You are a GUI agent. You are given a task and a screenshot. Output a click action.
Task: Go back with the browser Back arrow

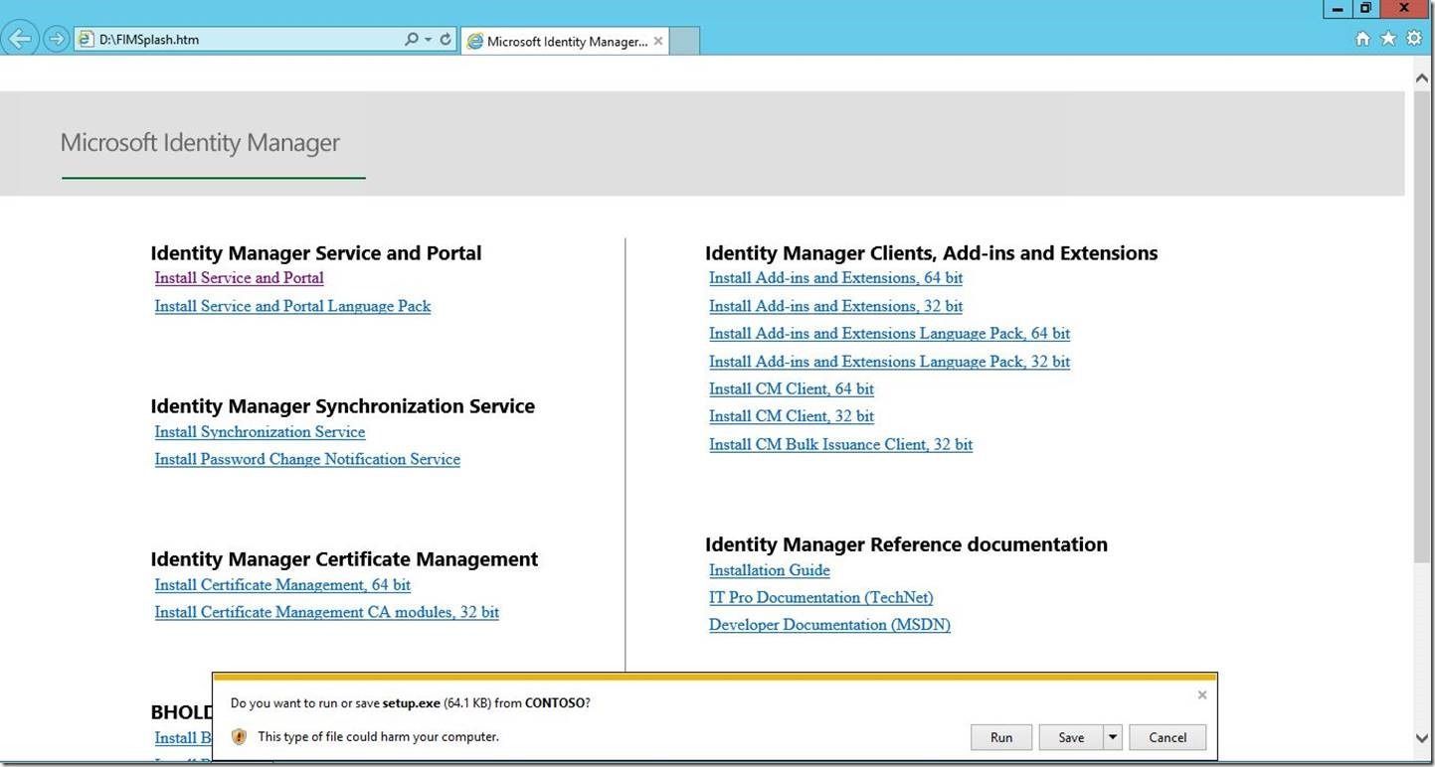20,40
